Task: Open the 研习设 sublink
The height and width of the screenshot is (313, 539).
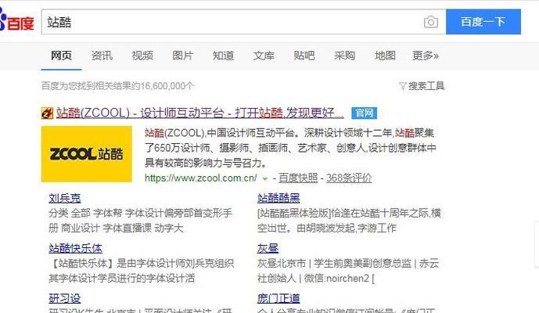Action: point(65,299)
